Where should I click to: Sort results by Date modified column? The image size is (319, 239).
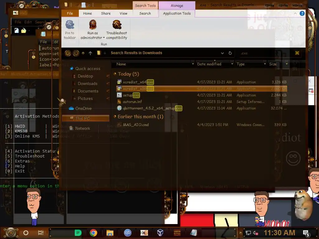tap(209, 64)
